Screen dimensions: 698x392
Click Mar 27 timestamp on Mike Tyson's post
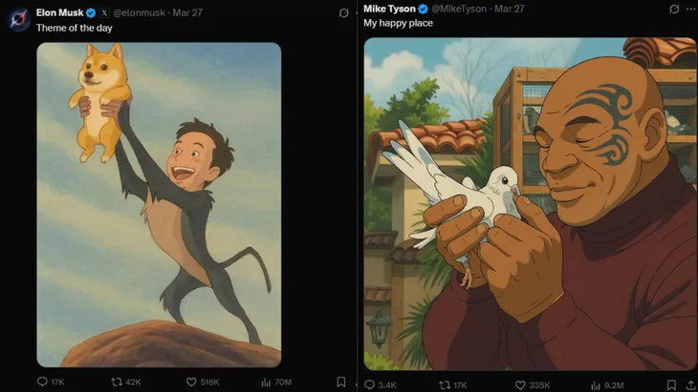pos(512,9)
